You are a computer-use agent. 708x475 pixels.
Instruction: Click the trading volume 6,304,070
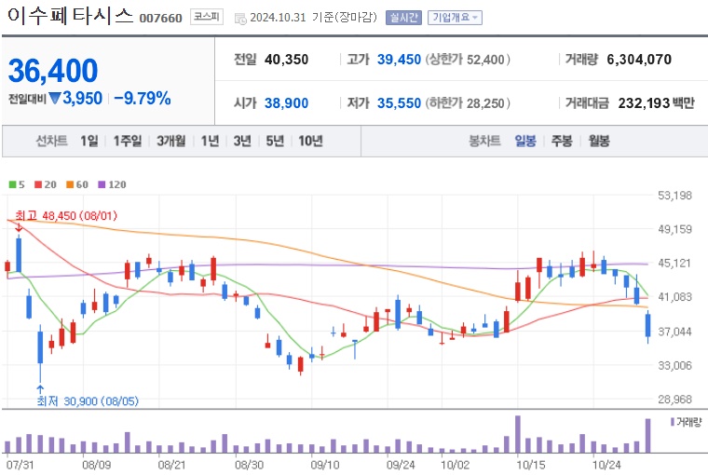[x=639, y=60]
